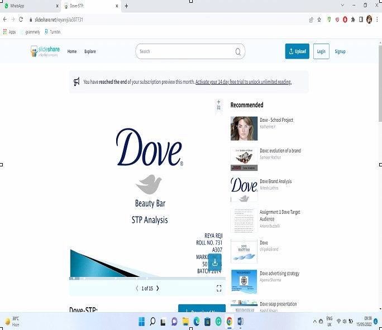Screen dimensions: 382x330
Task: Click the browser forward arrow
Action: [x=13, y=20]
